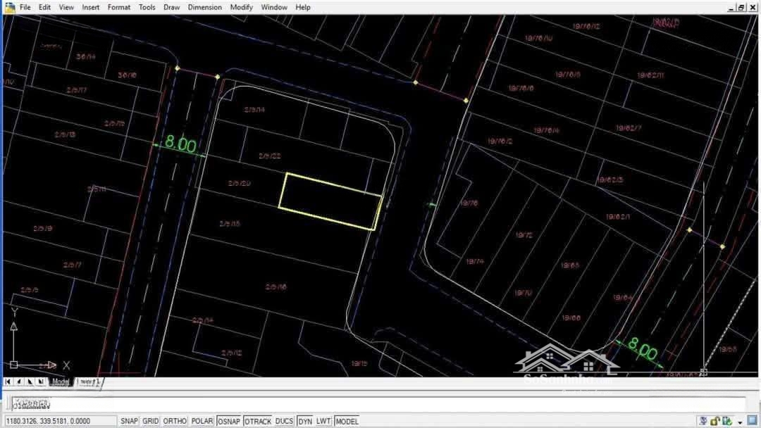Switch to the Model tab
Screen dimensions: 761x428
click(61, 382)
